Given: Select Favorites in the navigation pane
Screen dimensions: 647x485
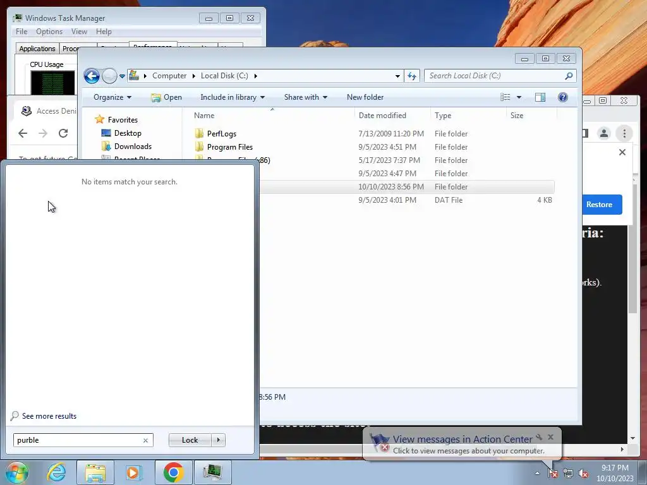Looking at the screenshot, I should click(123, 120).
